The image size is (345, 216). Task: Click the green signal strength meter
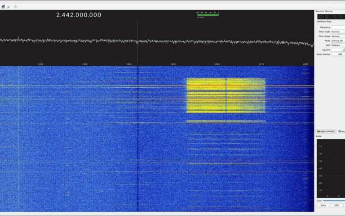[x=208, y=14]
